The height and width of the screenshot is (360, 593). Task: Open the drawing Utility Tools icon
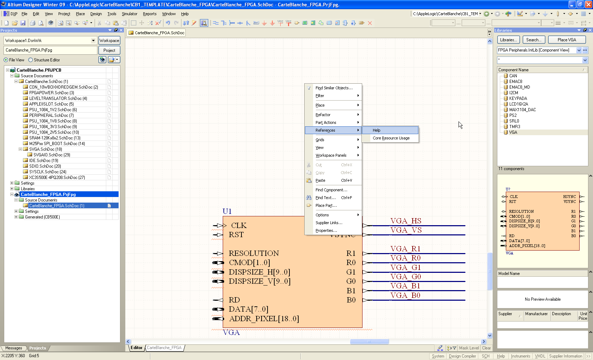click(x=520, y=14)
